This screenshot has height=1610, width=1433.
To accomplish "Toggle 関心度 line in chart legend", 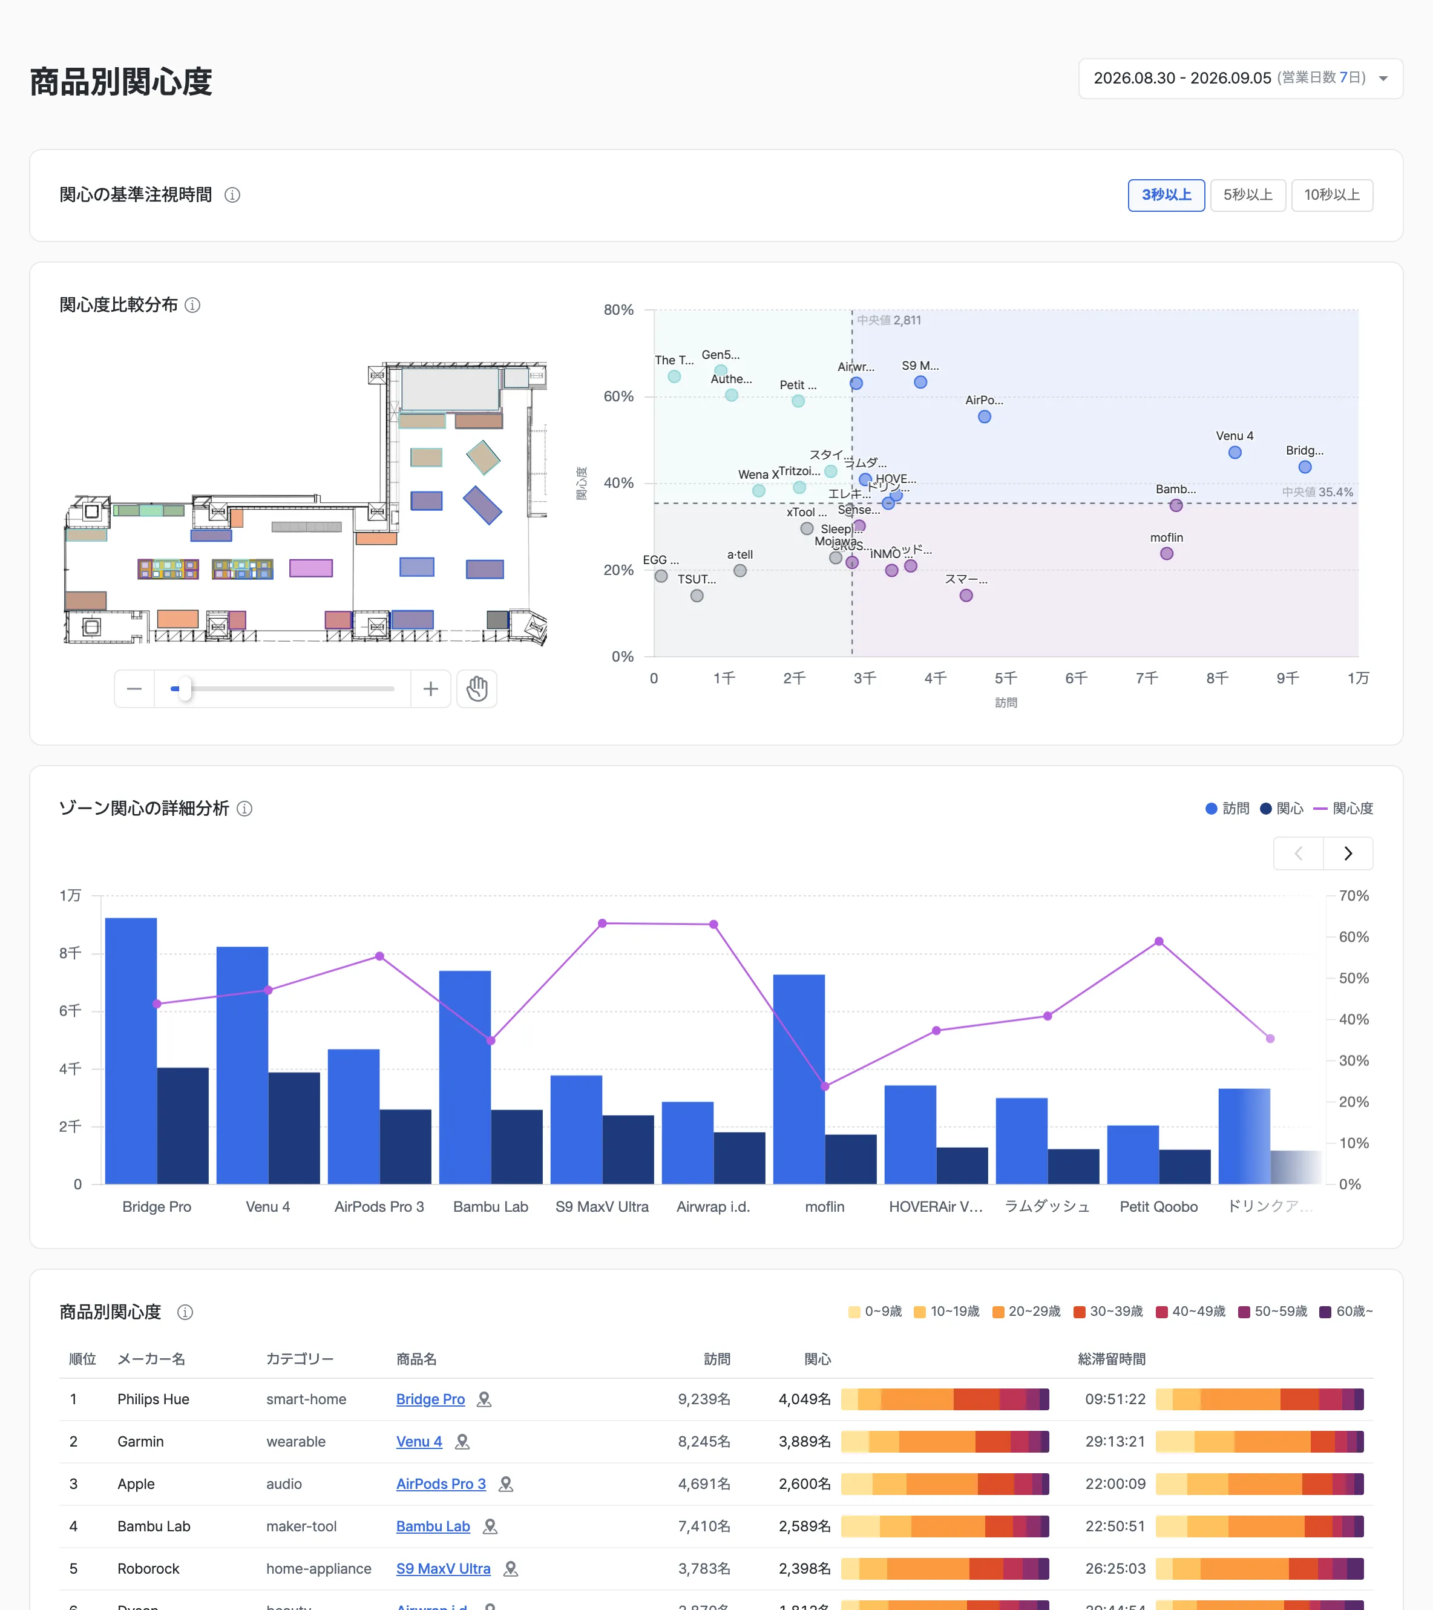I will point(1343,808).
